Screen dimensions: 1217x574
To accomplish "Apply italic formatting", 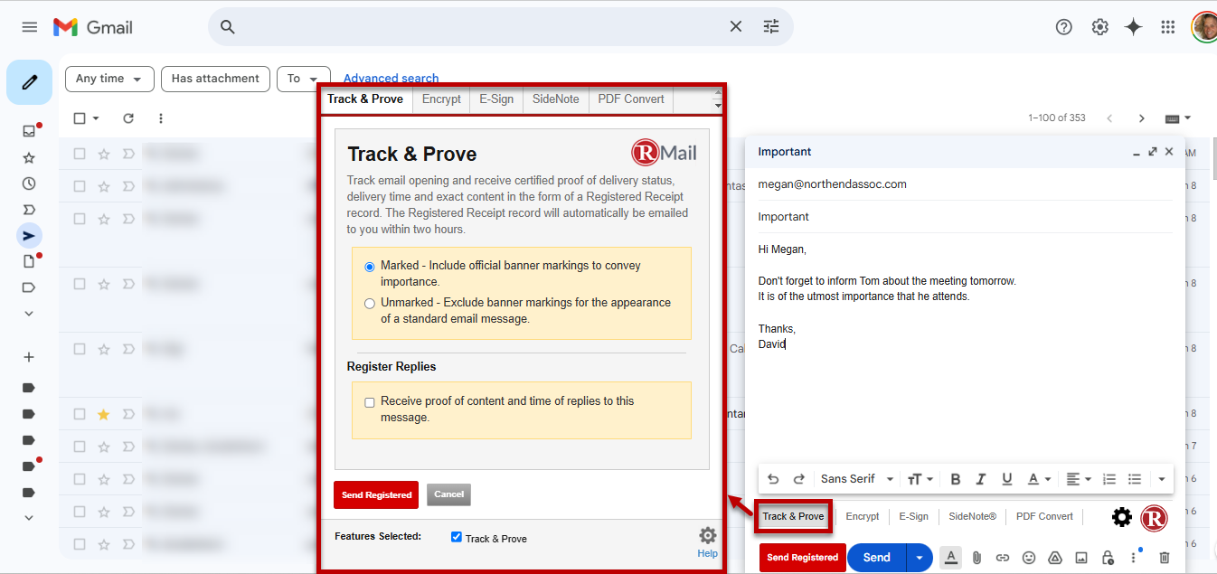I will [980, 479].
